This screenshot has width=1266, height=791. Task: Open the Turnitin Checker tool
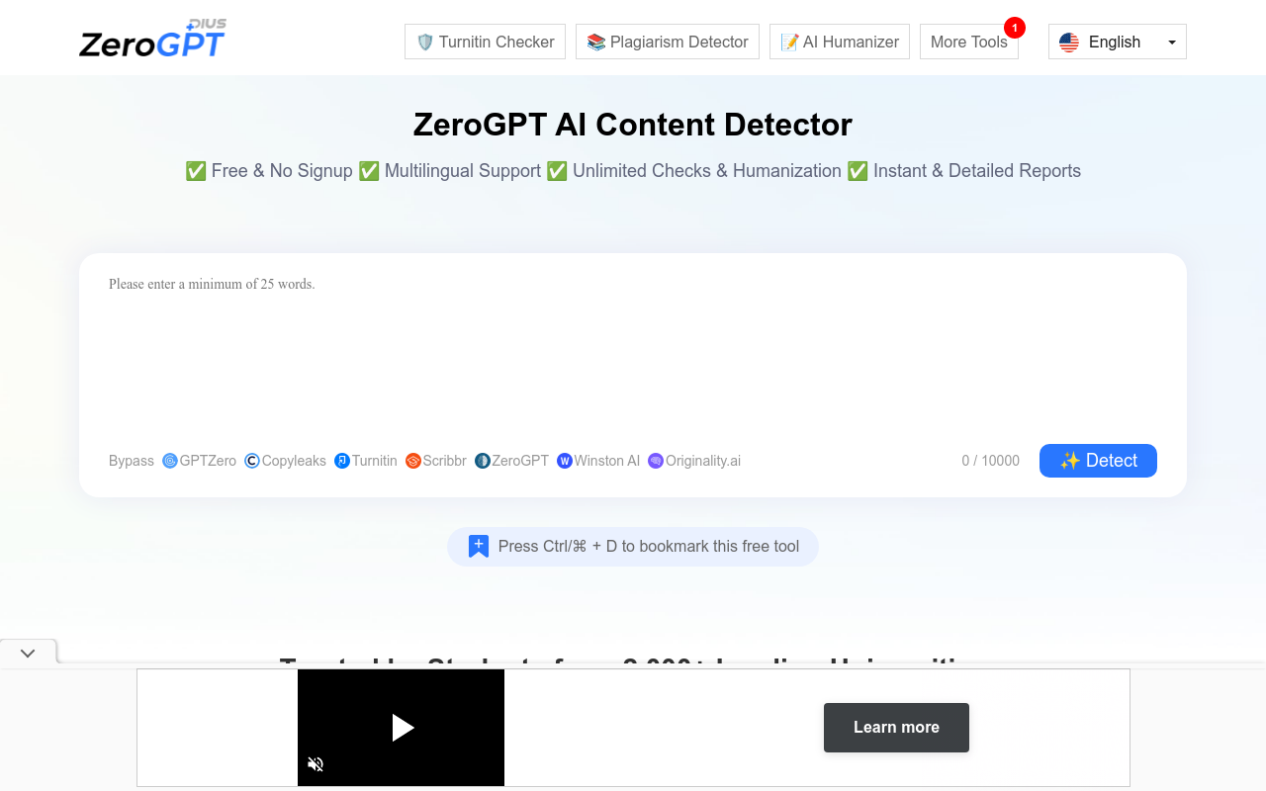point(485,42)
